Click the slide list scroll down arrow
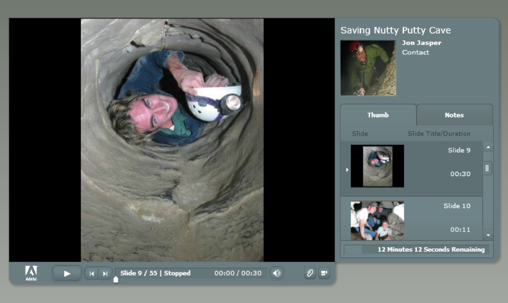 point(488,235)
